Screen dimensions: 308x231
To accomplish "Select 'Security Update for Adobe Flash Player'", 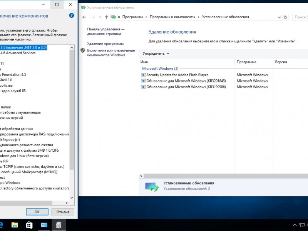I will point(177,75).
